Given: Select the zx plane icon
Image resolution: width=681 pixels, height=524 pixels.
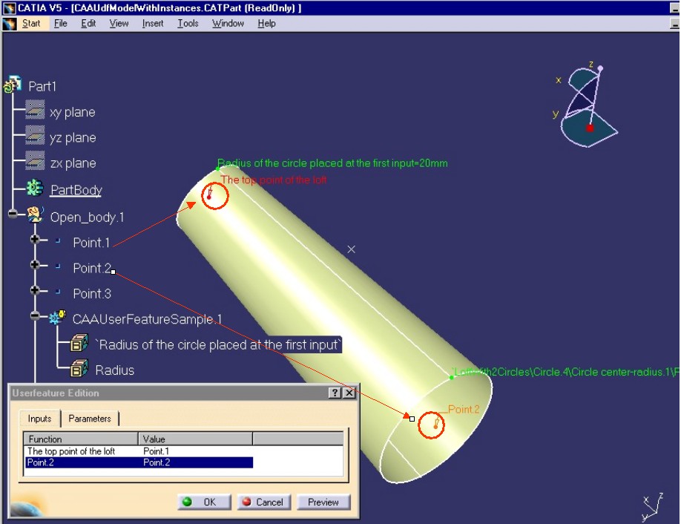Looking at the screenshot, I should click(35, 161).
